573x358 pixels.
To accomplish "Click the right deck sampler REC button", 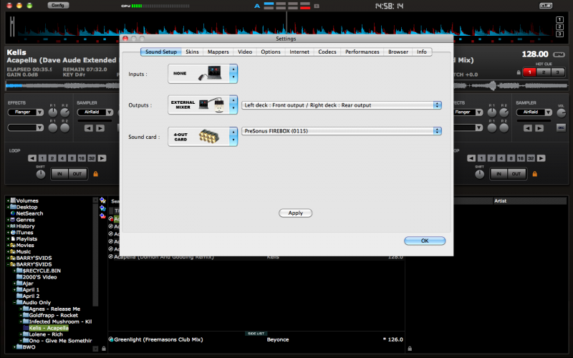I will (561, 128).
